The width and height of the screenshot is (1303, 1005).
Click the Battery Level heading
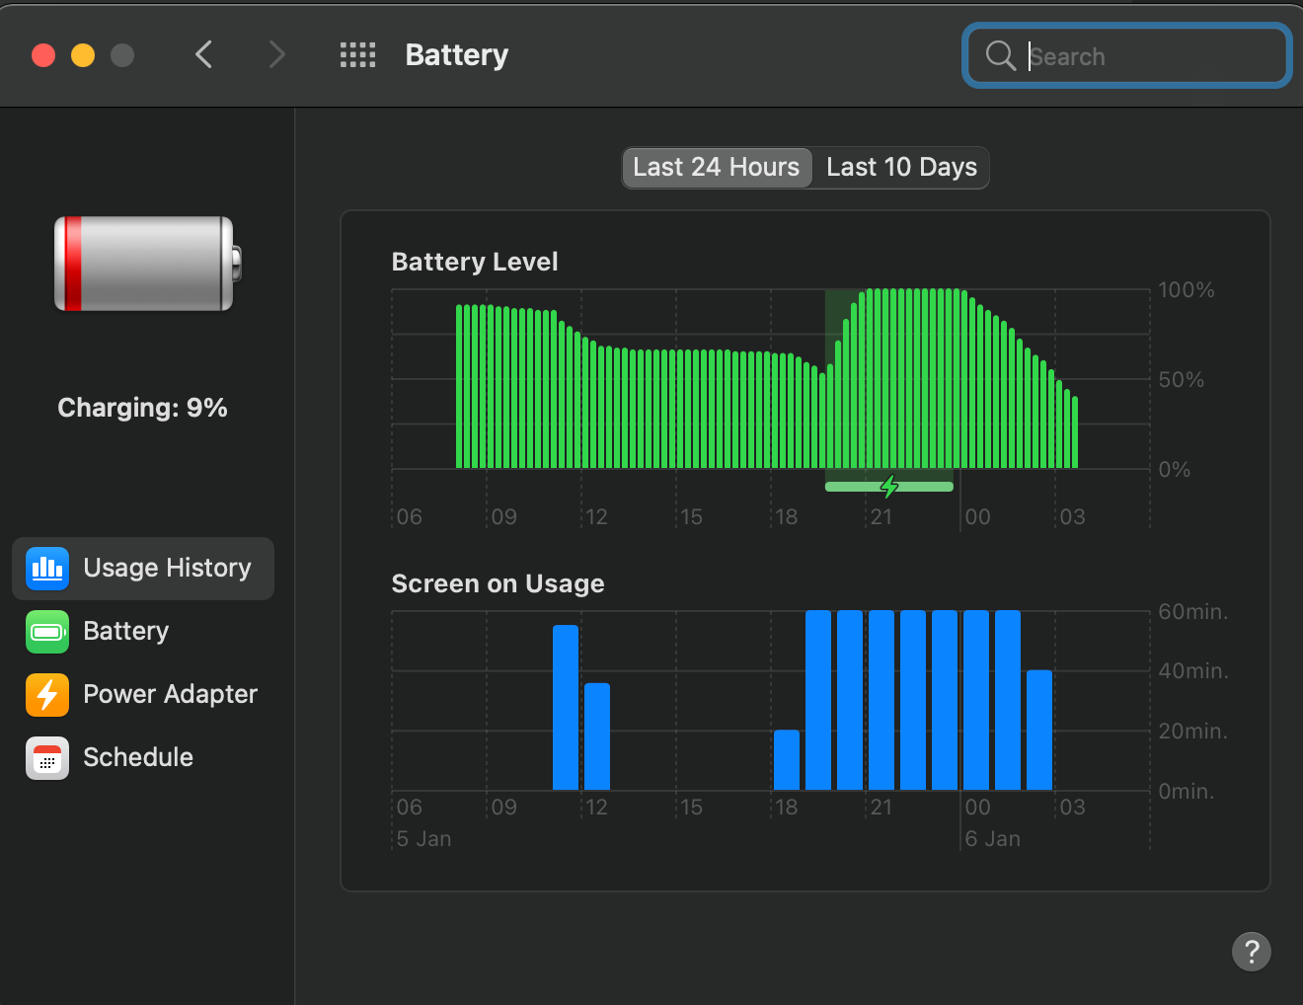[x=475, y=262]
